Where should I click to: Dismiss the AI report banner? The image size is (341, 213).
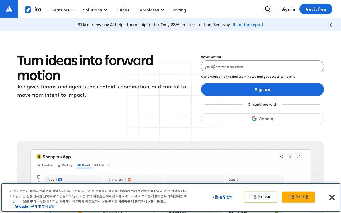pos(330,25)
